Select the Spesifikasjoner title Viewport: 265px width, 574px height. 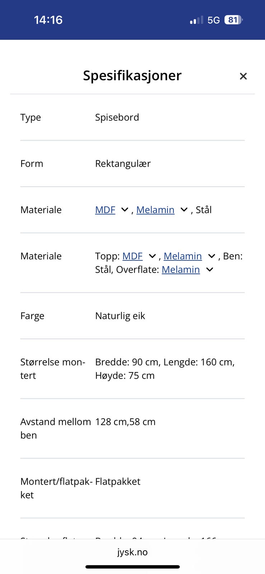click(x=132, y=76)
